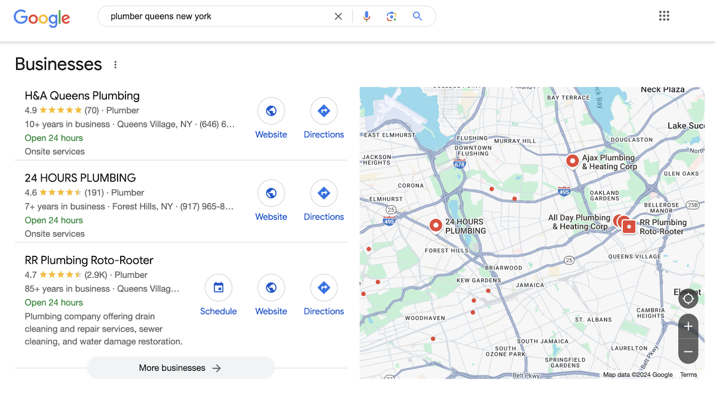This screenshot has height=395, width=715.
Task: Click the JAMAICA map label
Action: [x=530, y=285]
